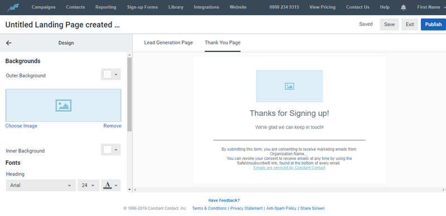Go back using the Design panel arrow
Screen dimensions: 446x216
point(9,43)
